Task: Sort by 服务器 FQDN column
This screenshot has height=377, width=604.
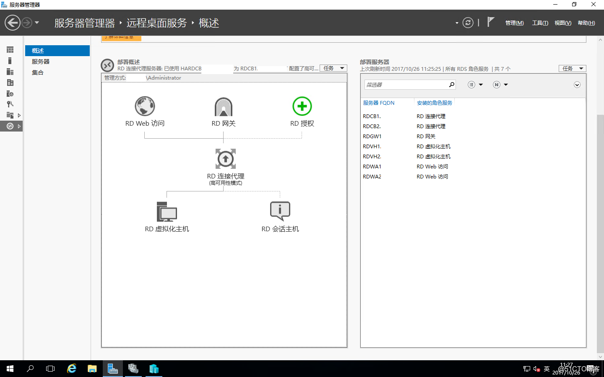Action: pos(379,103)
